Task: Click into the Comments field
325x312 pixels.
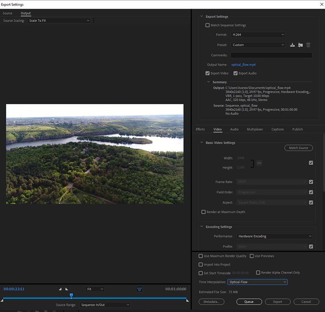Action: click(271, 55)
